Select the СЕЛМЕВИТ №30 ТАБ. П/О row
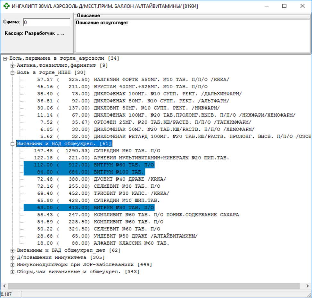 coord(99,186)
